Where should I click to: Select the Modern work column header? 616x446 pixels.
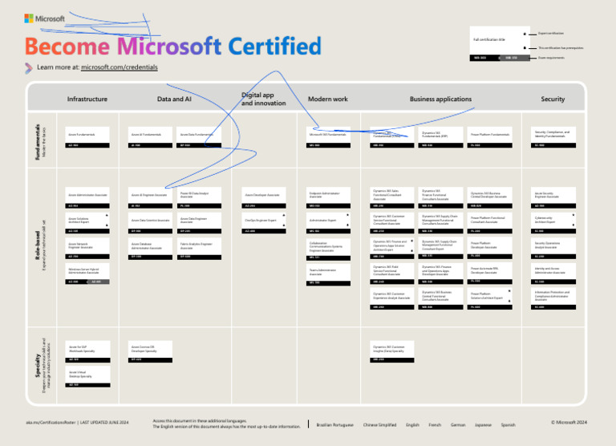(x=327, y=99)
